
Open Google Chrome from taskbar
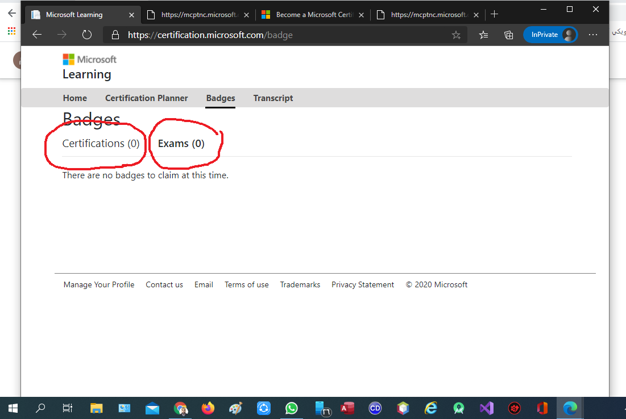(x=180, y=408)
